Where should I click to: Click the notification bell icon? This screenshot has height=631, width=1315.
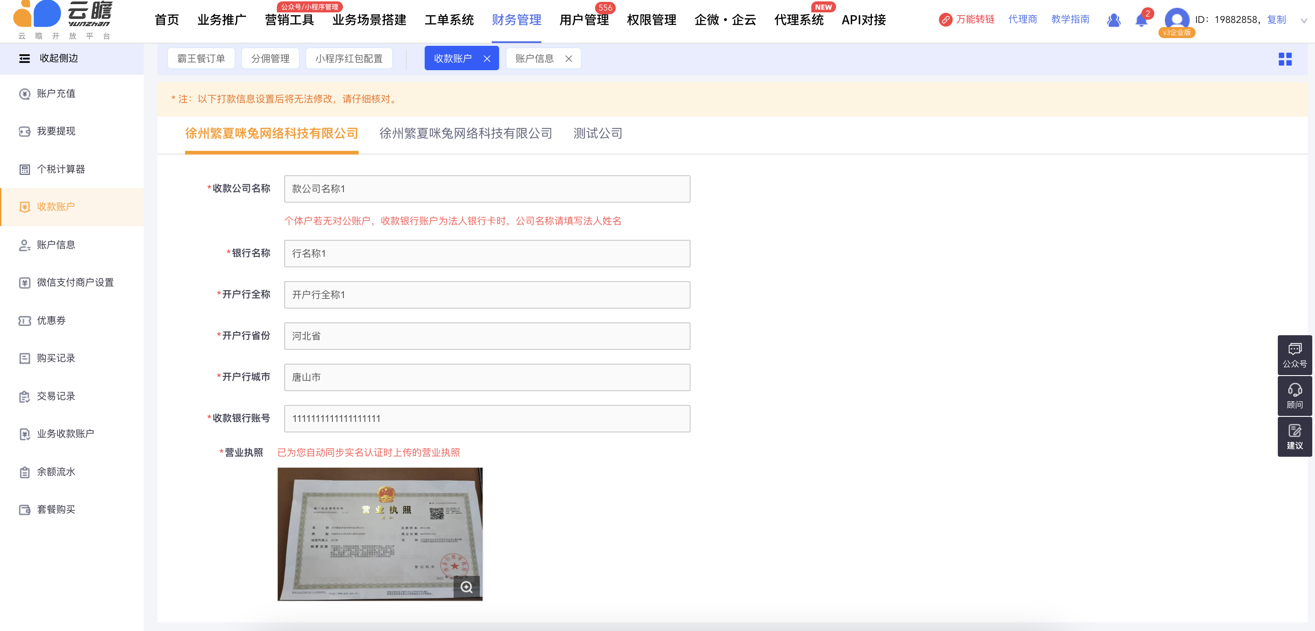pos(1141,20)
